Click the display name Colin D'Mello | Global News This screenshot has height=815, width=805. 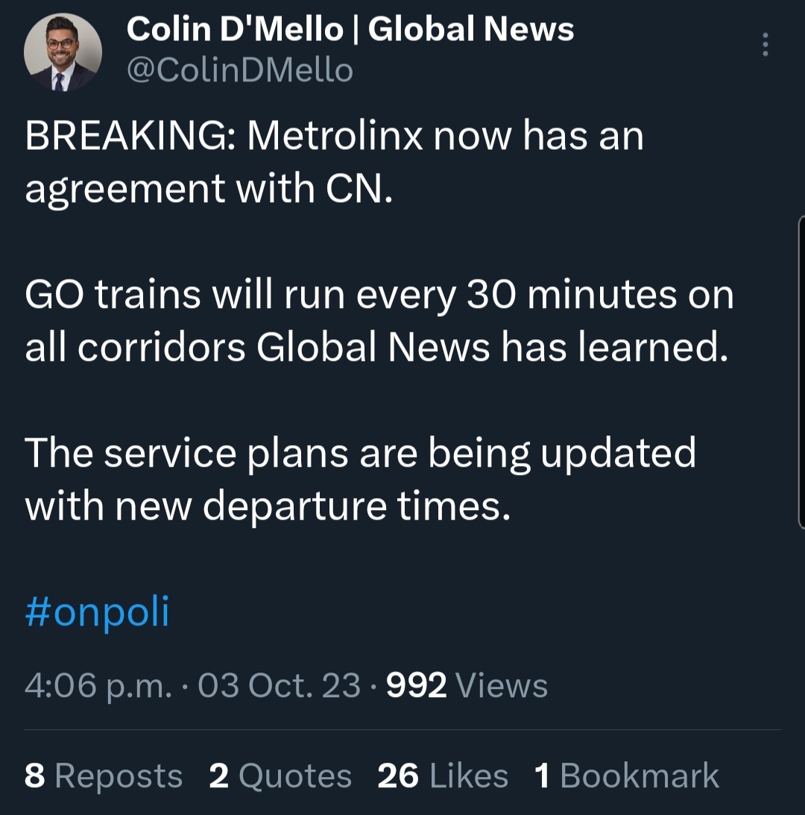(x=350, y=30)
